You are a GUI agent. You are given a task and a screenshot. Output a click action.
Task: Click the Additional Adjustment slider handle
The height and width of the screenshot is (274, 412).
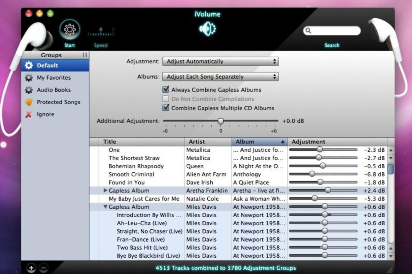point(221,121)
